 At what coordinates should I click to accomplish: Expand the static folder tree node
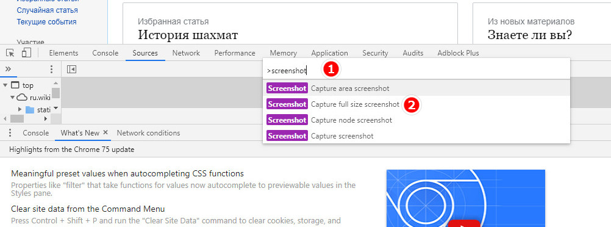tap(20, 110)
